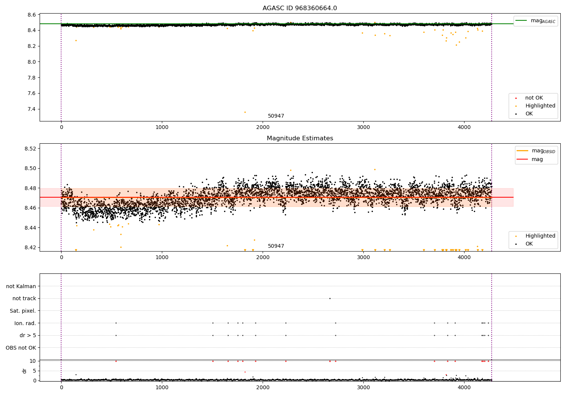Click the '7.6' y-axis tick label
This screenshot has width=566, height=396.
(x=32, y=94)
